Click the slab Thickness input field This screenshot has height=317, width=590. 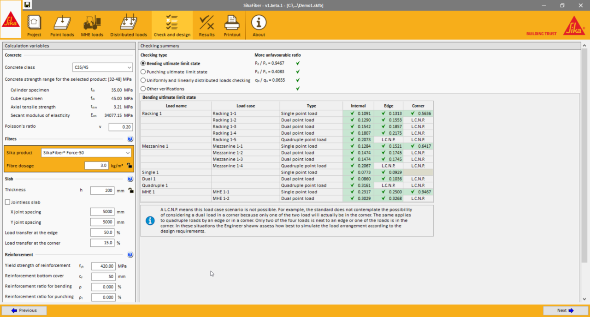coord(102,190)
